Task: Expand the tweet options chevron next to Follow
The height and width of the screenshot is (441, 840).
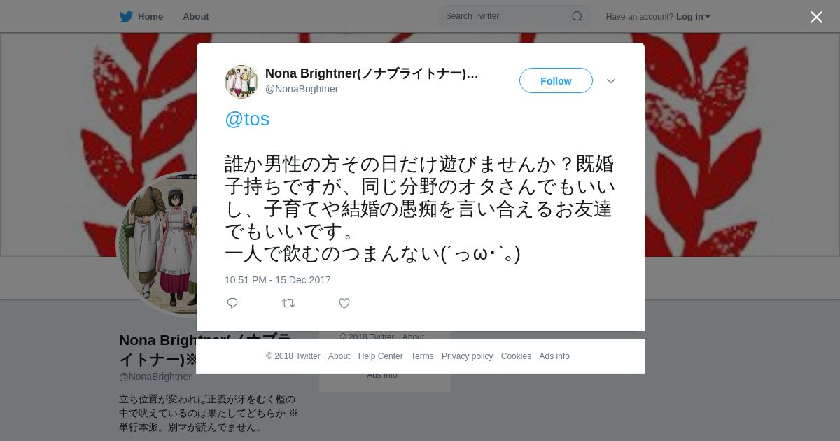Action: [x=611, y=81]
